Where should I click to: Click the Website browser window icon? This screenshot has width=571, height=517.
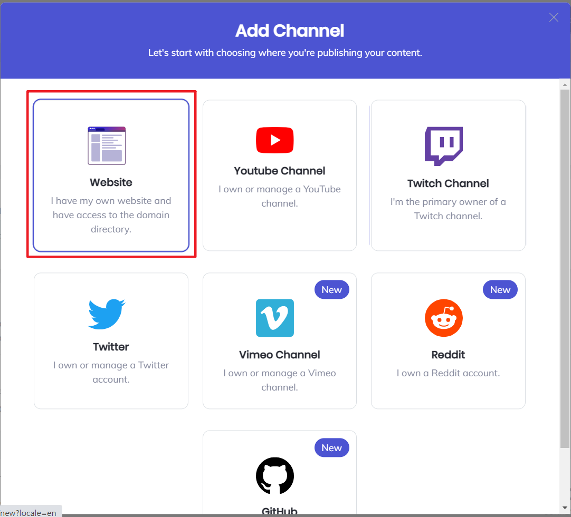[x=107, y=145]
